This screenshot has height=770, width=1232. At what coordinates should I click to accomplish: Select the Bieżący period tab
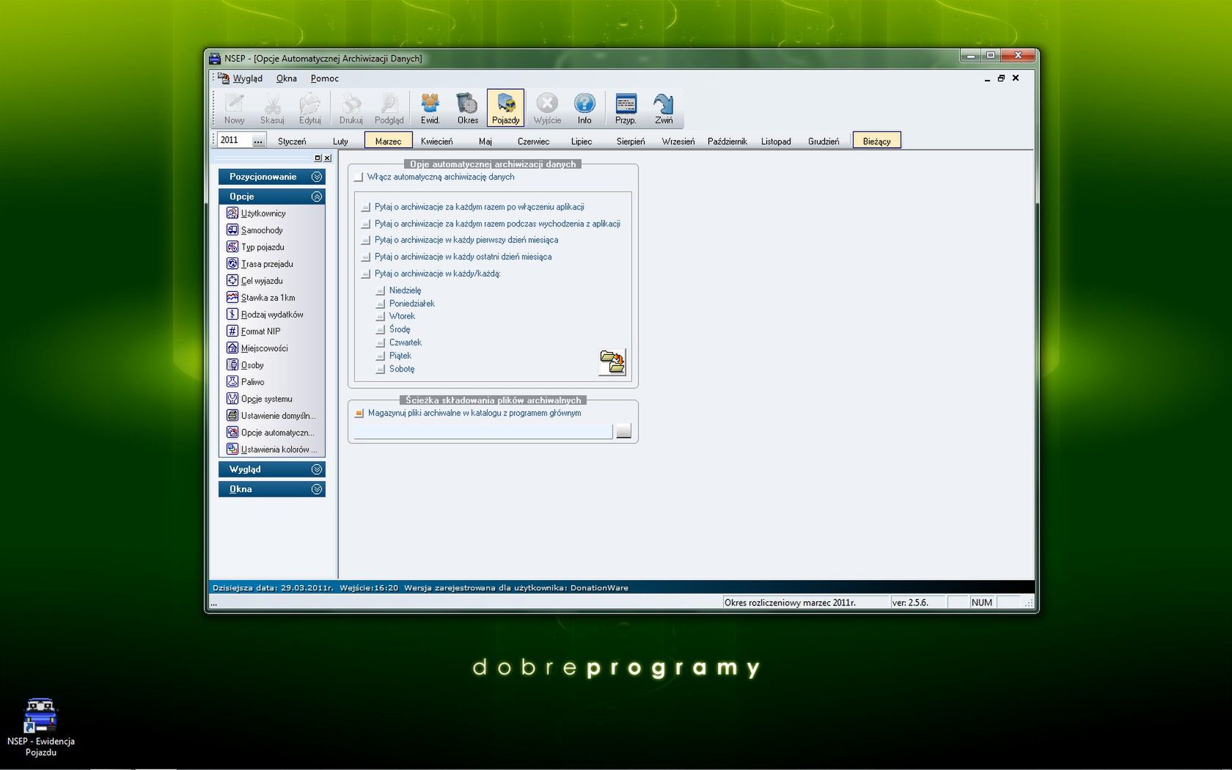[x=877, y=141]
